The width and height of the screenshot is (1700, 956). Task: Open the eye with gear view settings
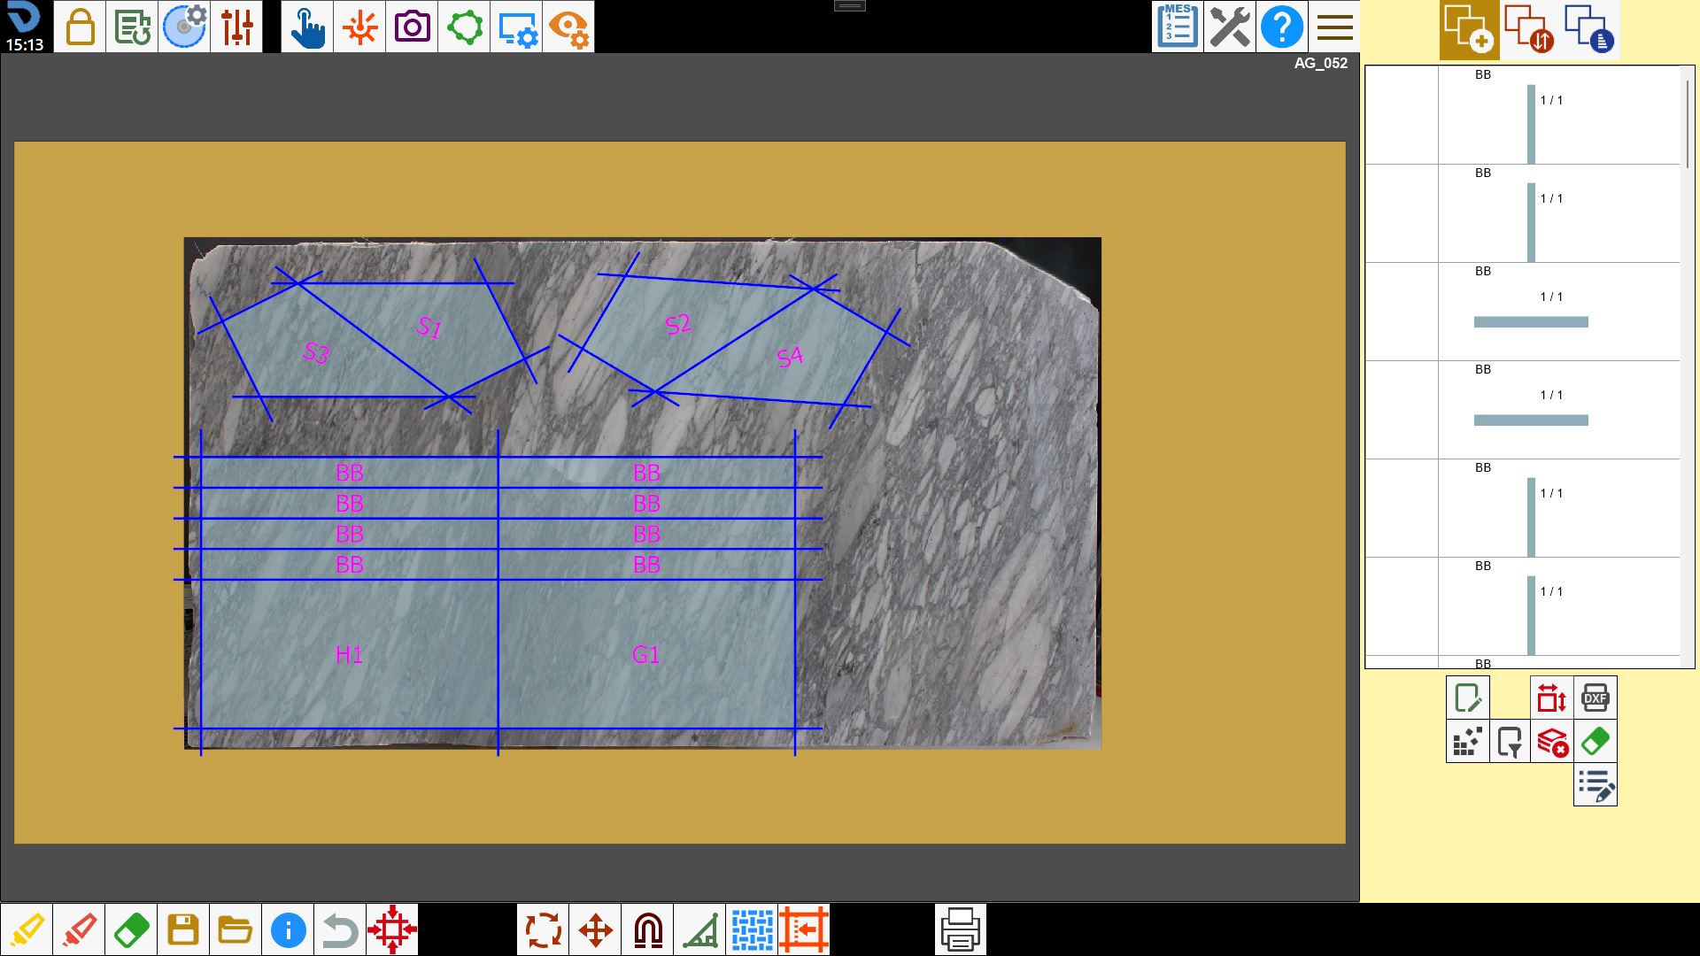point(568,27)
